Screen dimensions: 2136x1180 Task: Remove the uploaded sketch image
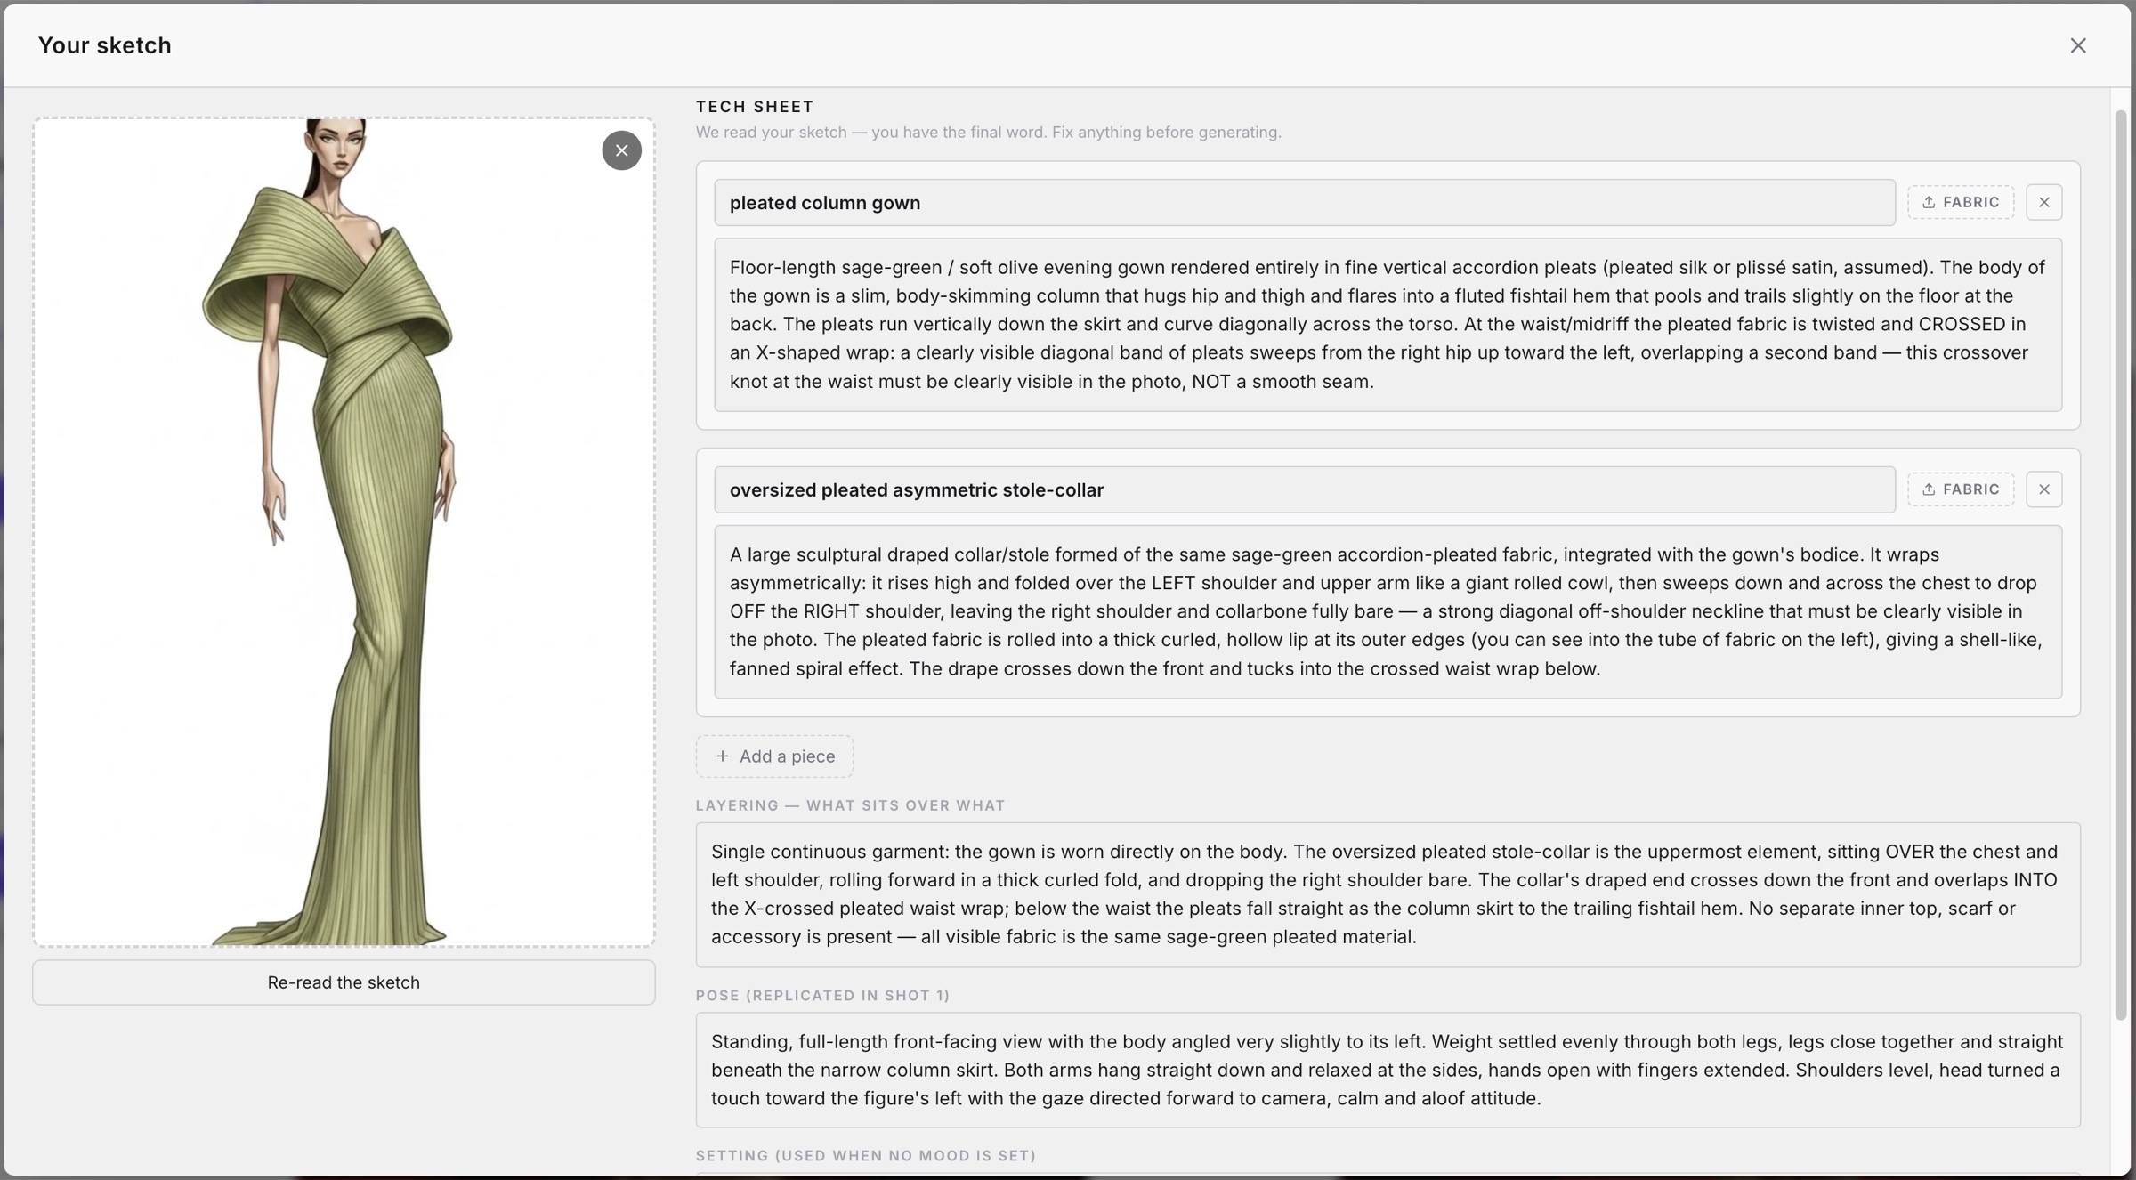(621, 150)
